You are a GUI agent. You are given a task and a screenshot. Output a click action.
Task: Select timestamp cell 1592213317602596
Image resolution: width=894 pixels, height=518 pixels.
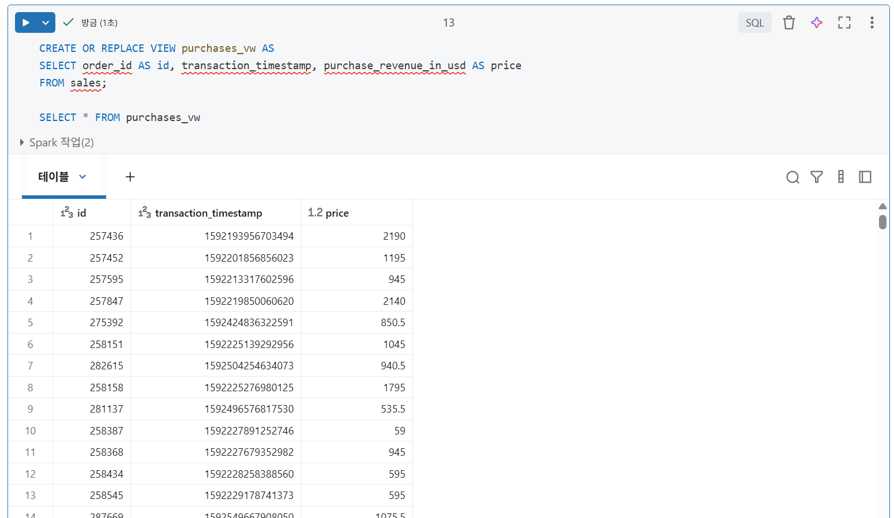pos(216,279)
